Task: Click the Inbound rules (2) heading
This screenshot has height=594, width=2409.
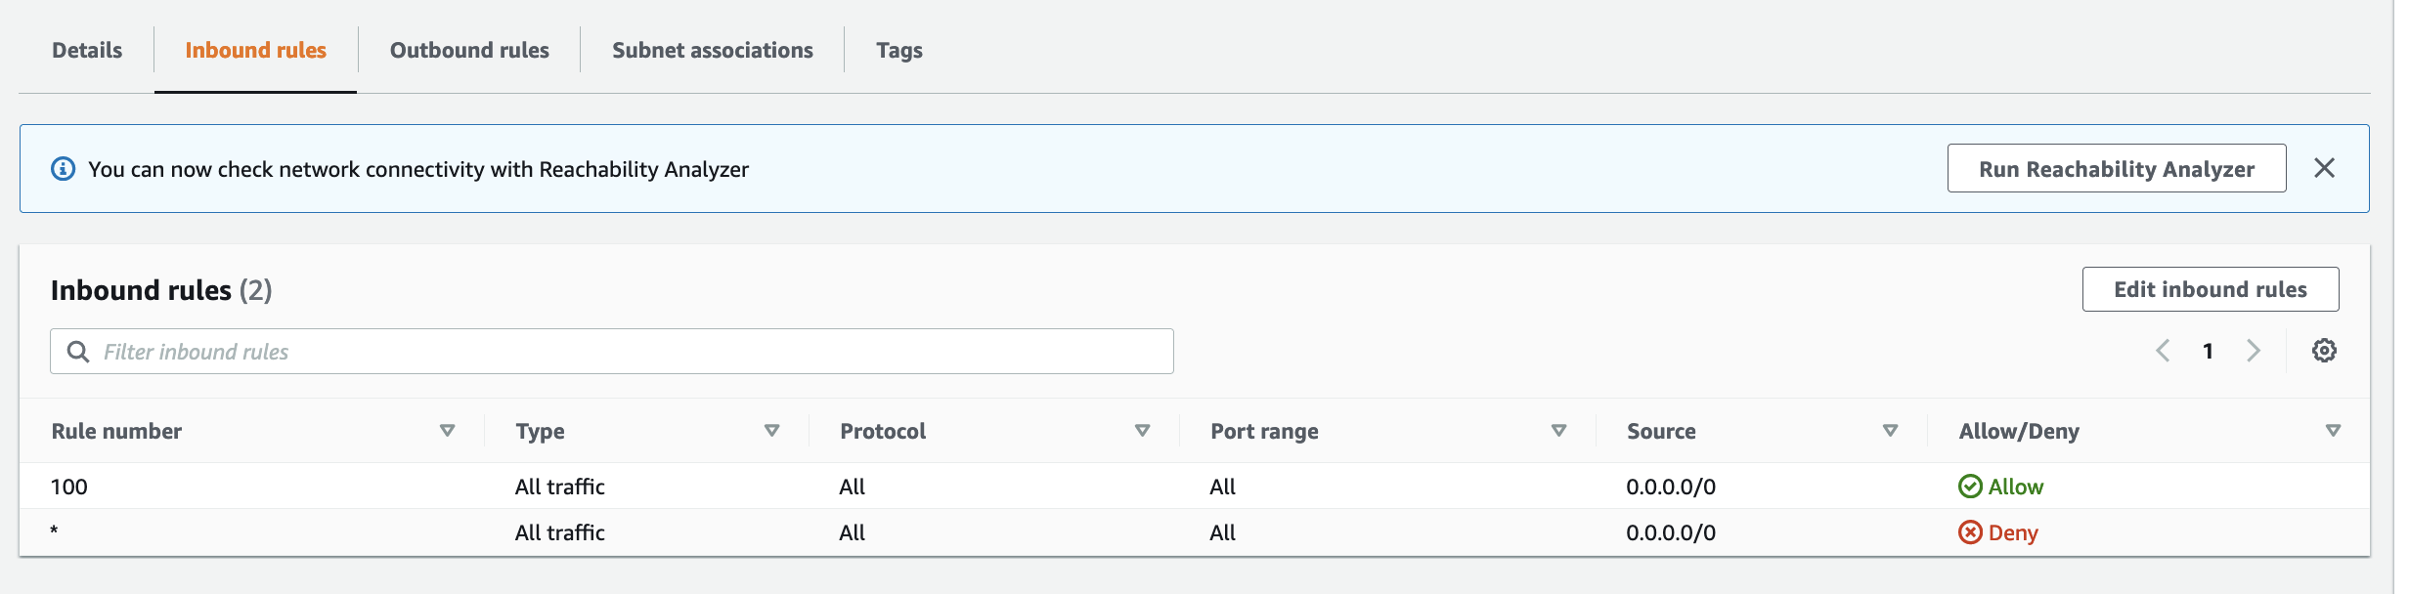Action: pyautogui.click(x=161, y=290)
